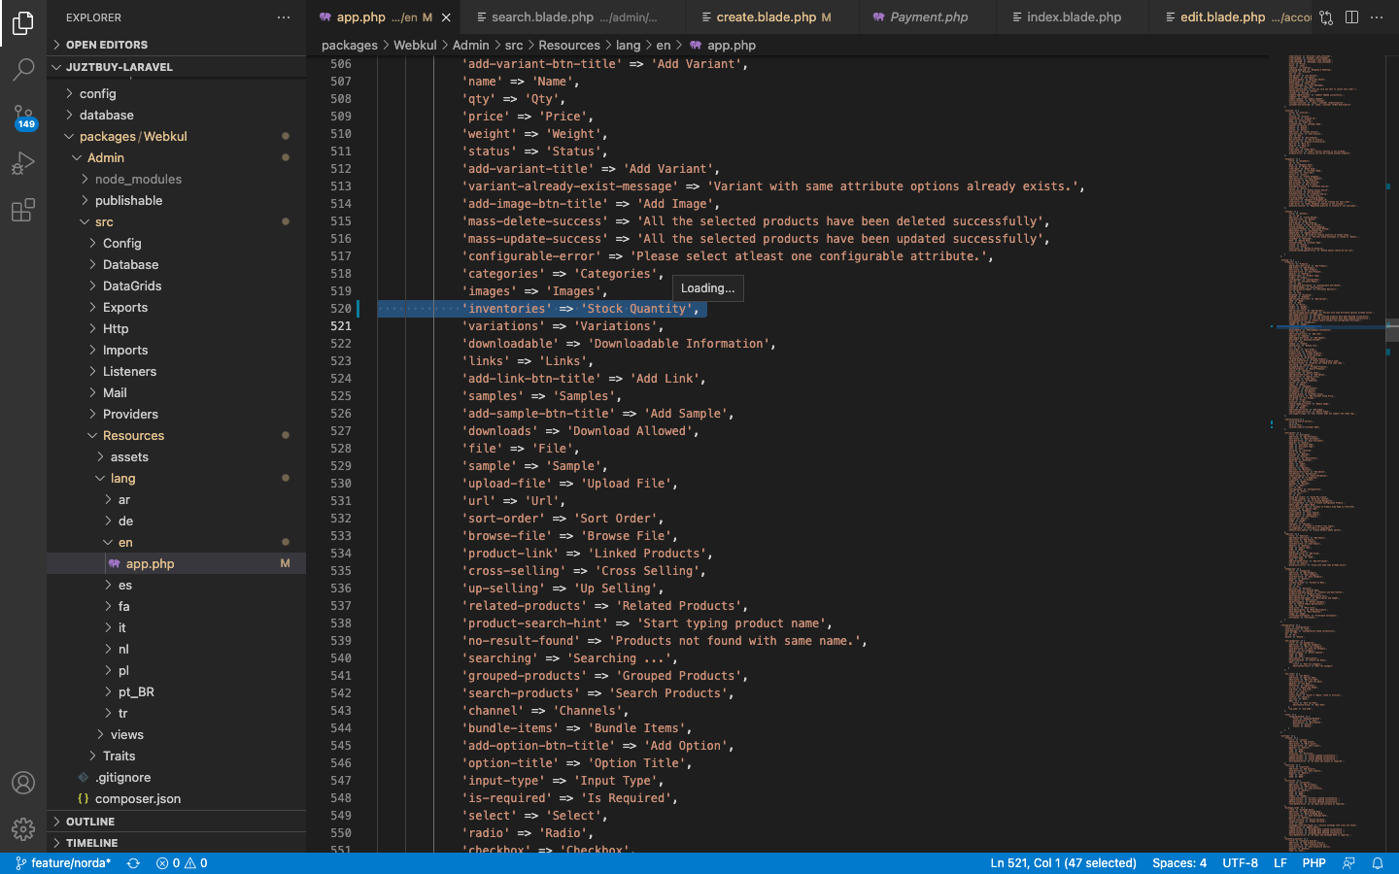The height and width of the screenshot is (874, 1399).
Task: Open notifications bell in status bar
Action: [1378, 863]
